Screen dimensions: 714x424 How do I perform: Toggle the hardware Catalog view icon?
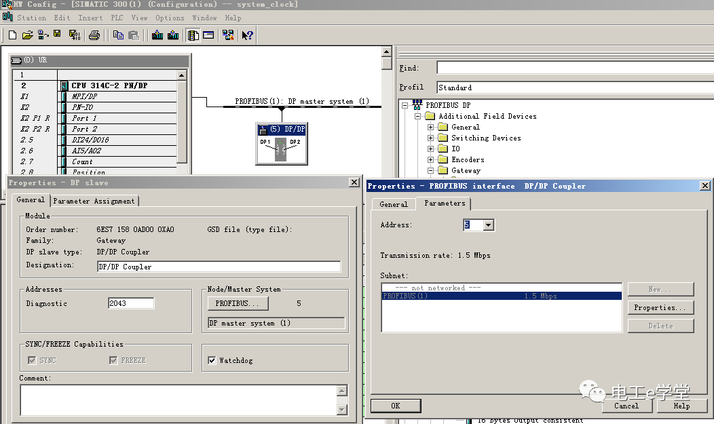[x=193, y=35]
